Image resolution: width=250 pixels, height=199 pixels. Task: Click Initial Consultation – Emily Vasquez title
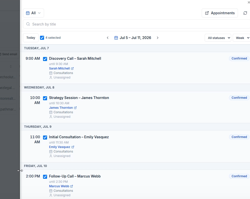pyautogui.click(x=79, y=137)
